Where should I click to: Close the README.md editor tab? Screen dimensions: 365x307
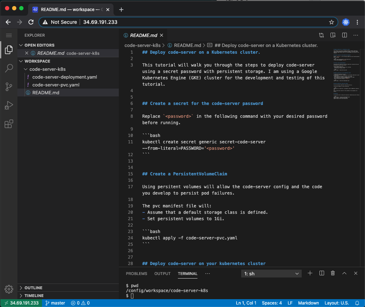click(162, 35)
